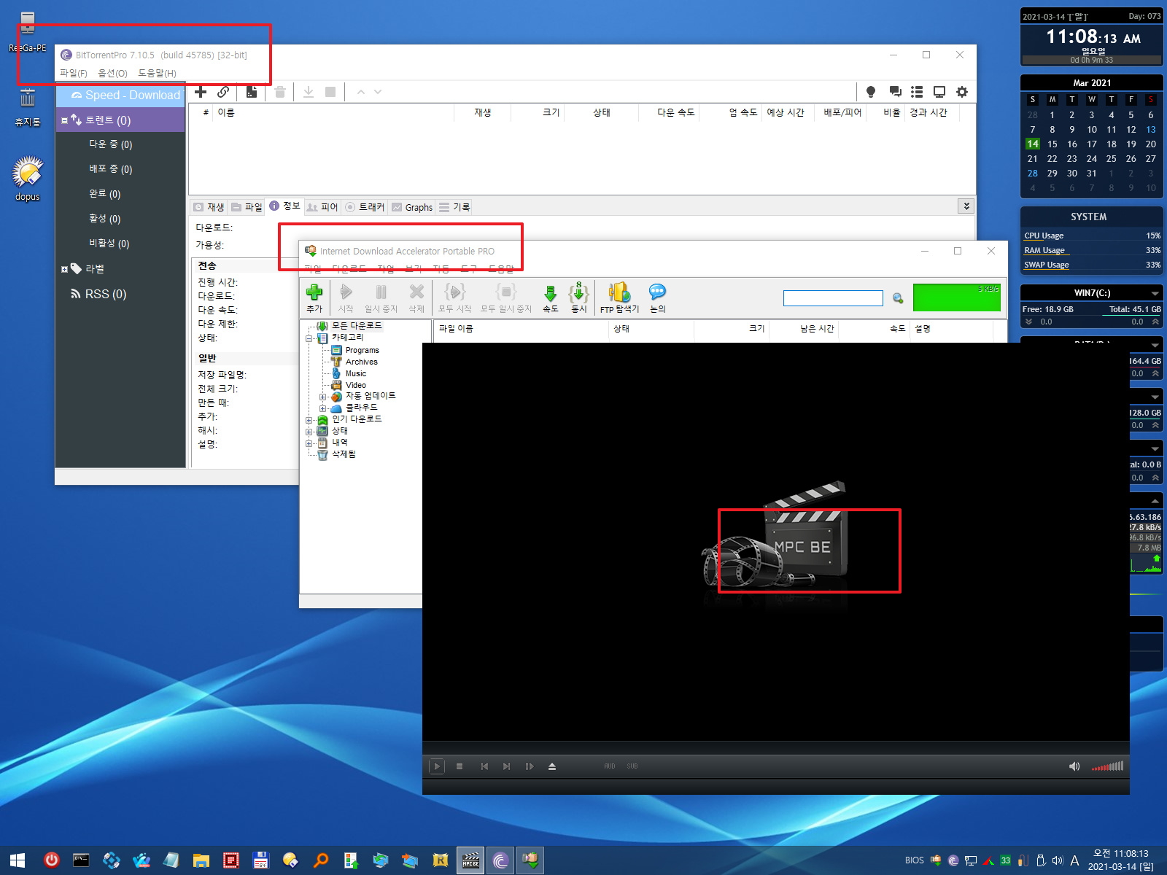The image size is (1167, 875).
Task: Stop torrent with the square icon in BitTorrentPro
Action: tap(330, 92)
